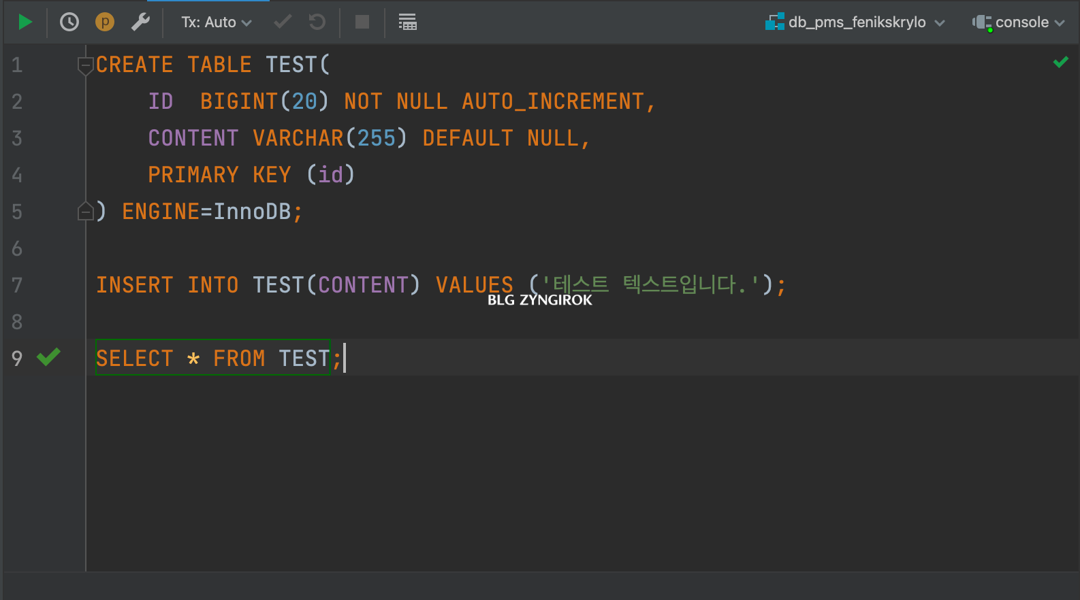Click the green checkmark gutter icon on line 9

coord(49,356)
